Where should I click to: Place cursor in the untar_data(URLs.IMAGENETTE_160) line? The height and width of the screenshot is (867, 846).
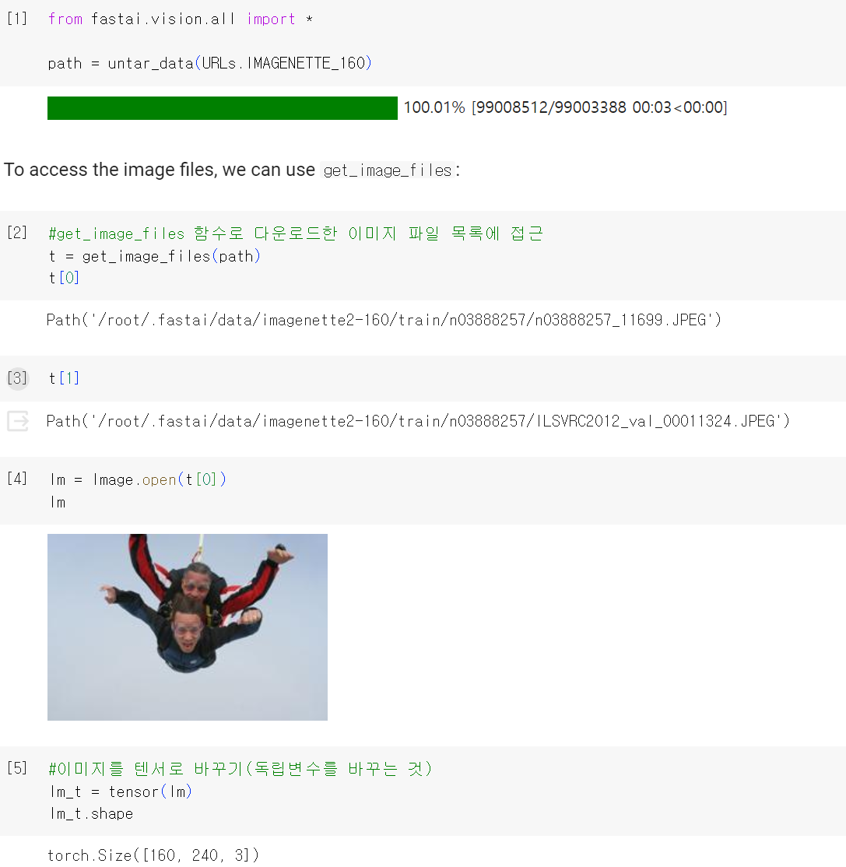[209, 64]
